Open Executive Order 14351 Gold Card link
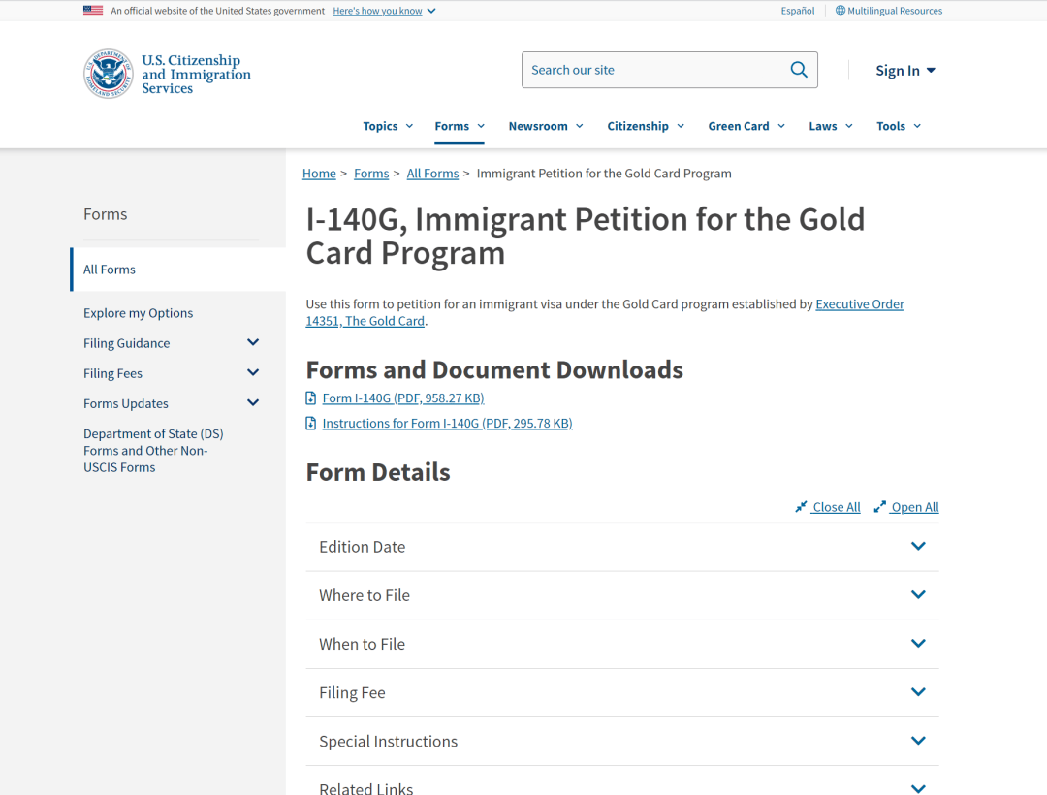 coord(859,304)
